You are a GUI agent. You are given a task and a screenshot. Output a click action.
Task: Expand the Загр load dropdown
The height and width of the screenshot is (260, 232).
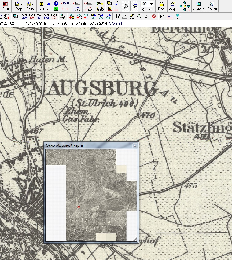coord(21,4)
